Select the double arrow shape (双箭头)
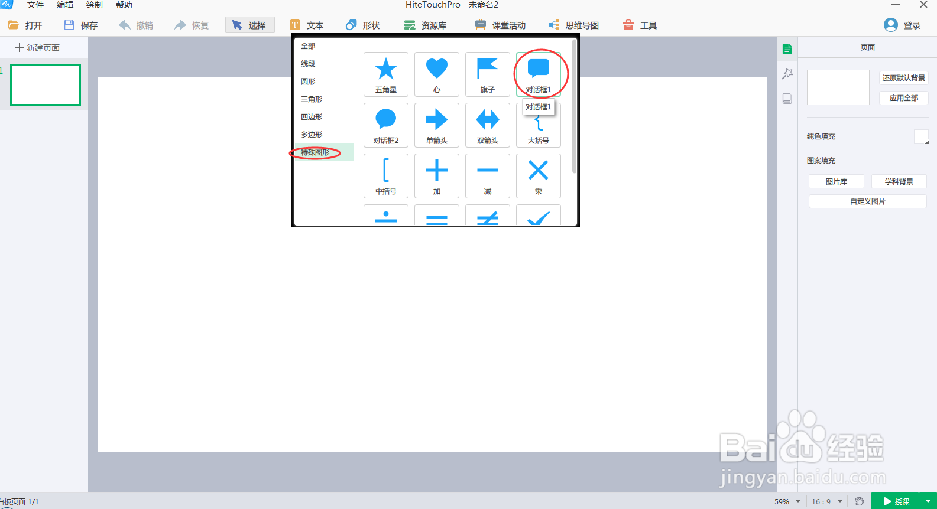The width and height of the screenshot is (937, 509). pos(488,125)
